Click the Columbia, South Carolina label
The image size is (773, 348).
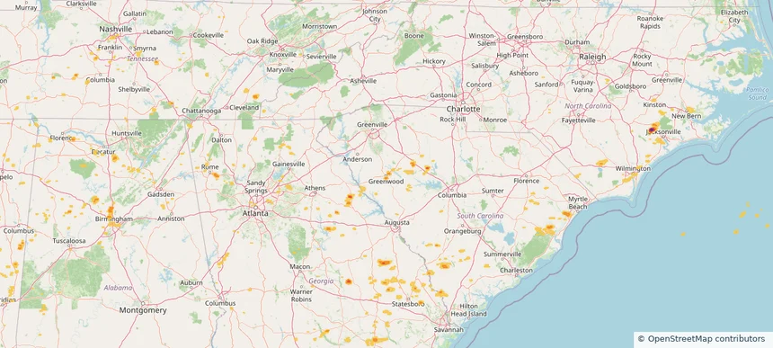tap(452, 195)
